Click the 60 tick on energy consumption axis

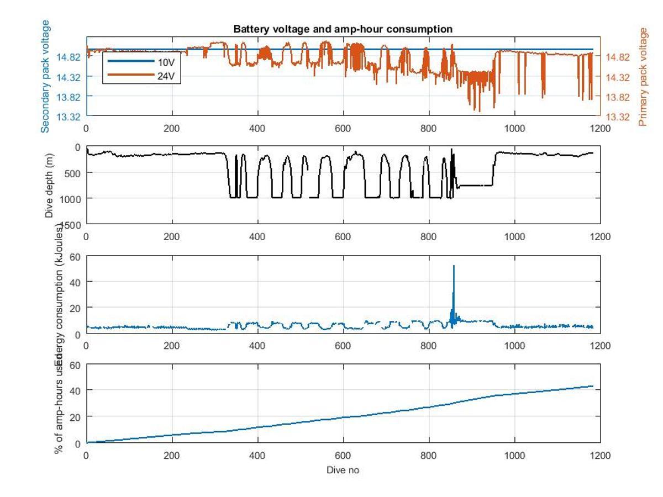(x=75, y=257)
